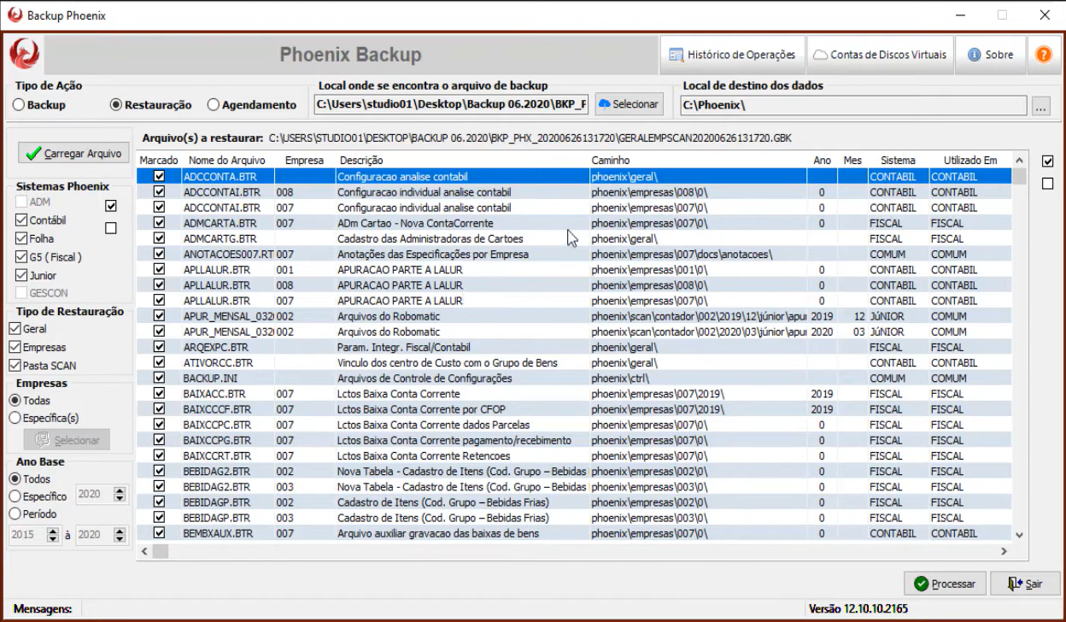Open Histórico de Operações
Viewport: 1066px width, 622px height.
[732, 55]
